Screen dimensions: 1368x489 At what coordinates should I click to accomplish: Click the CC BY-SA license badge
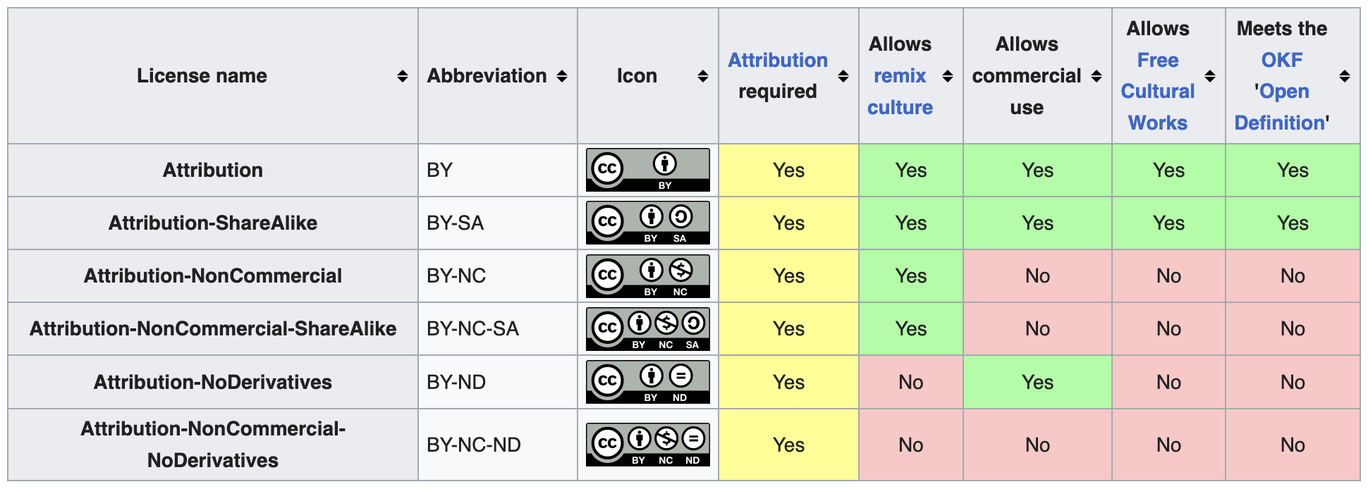coord(647,223)
